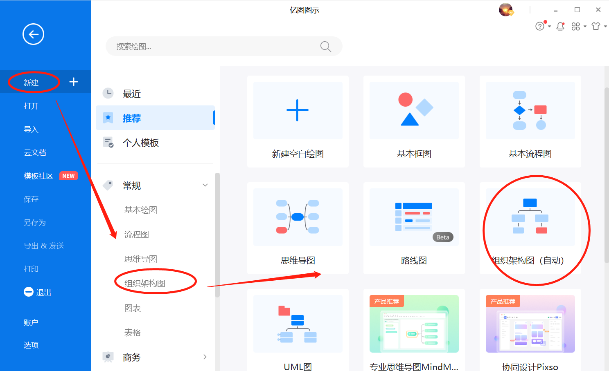Select 云文档 in the left menu

pyautogui.click(x=35, y=152)
